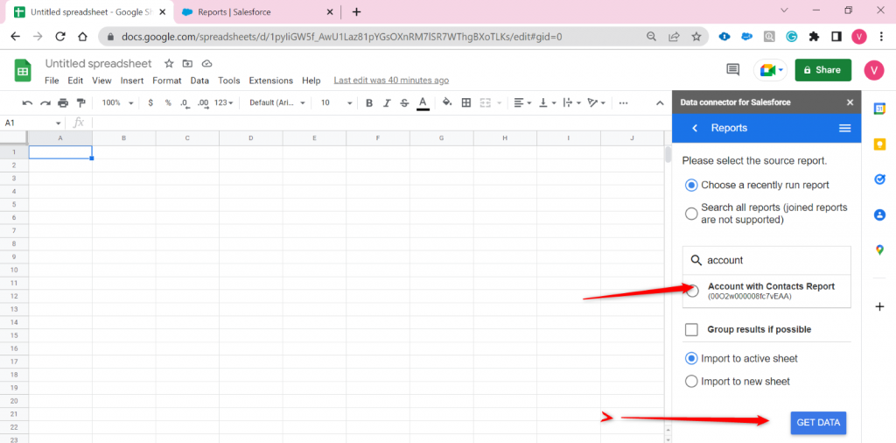Image resolution: width=896 pixels, height=443 pixels.
Task: Open Contacts in side panel
Action: [x=880, y=214]
